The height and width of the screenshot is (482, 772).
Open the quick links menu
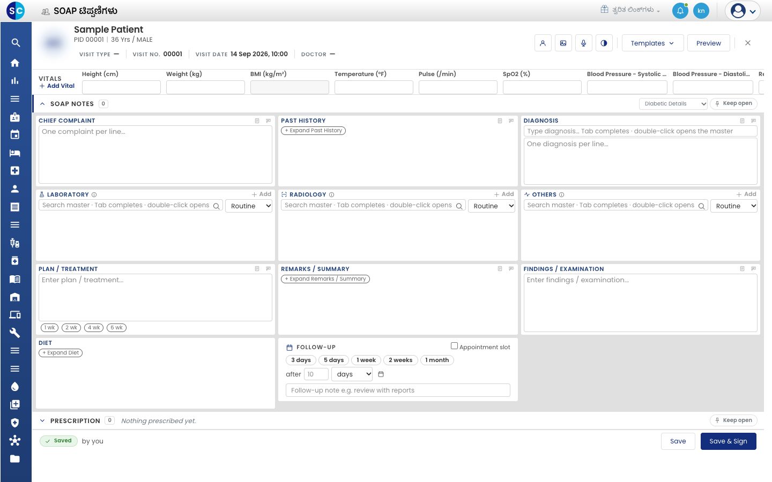630,10
